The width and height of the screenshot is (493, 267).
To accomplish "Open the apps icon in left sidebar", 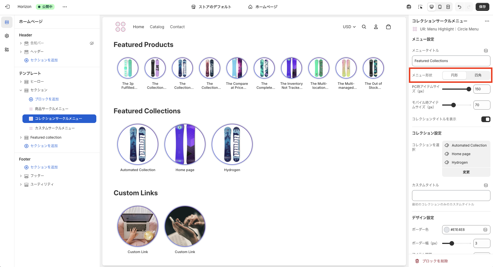I will pyautogui.click(x=7, y=50).
